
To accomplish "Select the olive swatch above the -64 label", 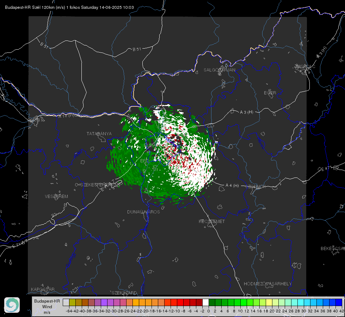I will point(72,302).
